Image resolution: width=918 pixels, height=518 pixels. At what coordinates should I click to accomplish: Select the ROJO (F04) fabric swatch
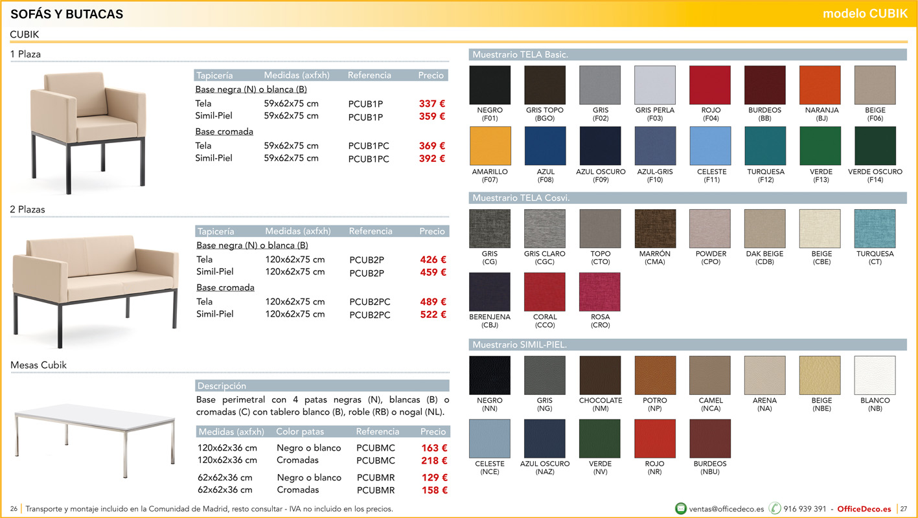click(710, 85)
